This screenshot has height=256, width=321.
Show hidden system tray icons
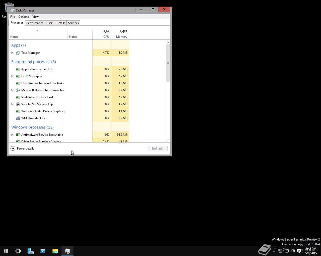tap(274, 251)
